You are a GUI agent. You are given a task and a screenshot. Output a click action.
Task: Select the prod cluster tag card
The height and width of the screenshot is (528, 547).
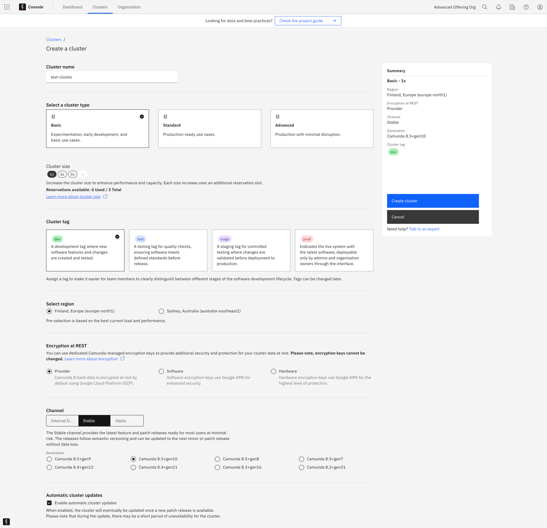tap(334, 250)
